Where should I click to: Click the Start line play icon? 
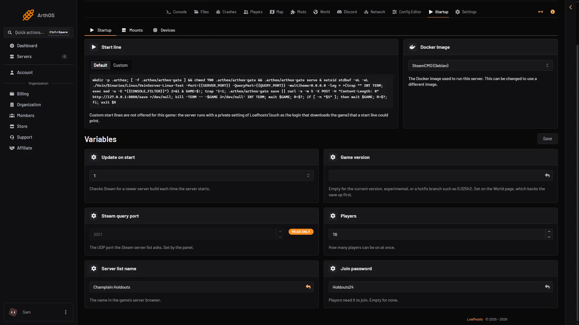click(94, 47)
